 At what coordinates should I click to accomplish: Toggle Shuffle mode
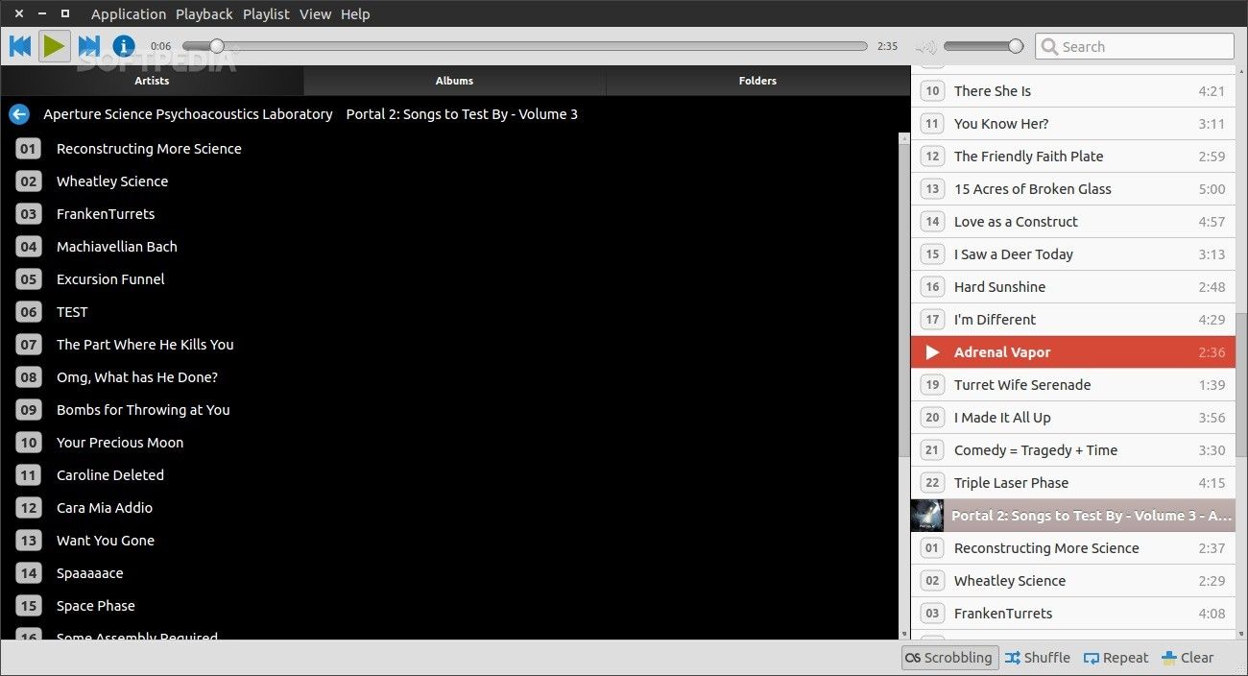(x=1038, y=658)
